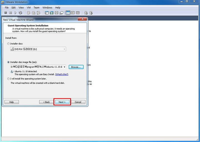The width and height of the screenshot is (200, 142).
Task: Click the last replay toolbar icon
Action: 91,13
